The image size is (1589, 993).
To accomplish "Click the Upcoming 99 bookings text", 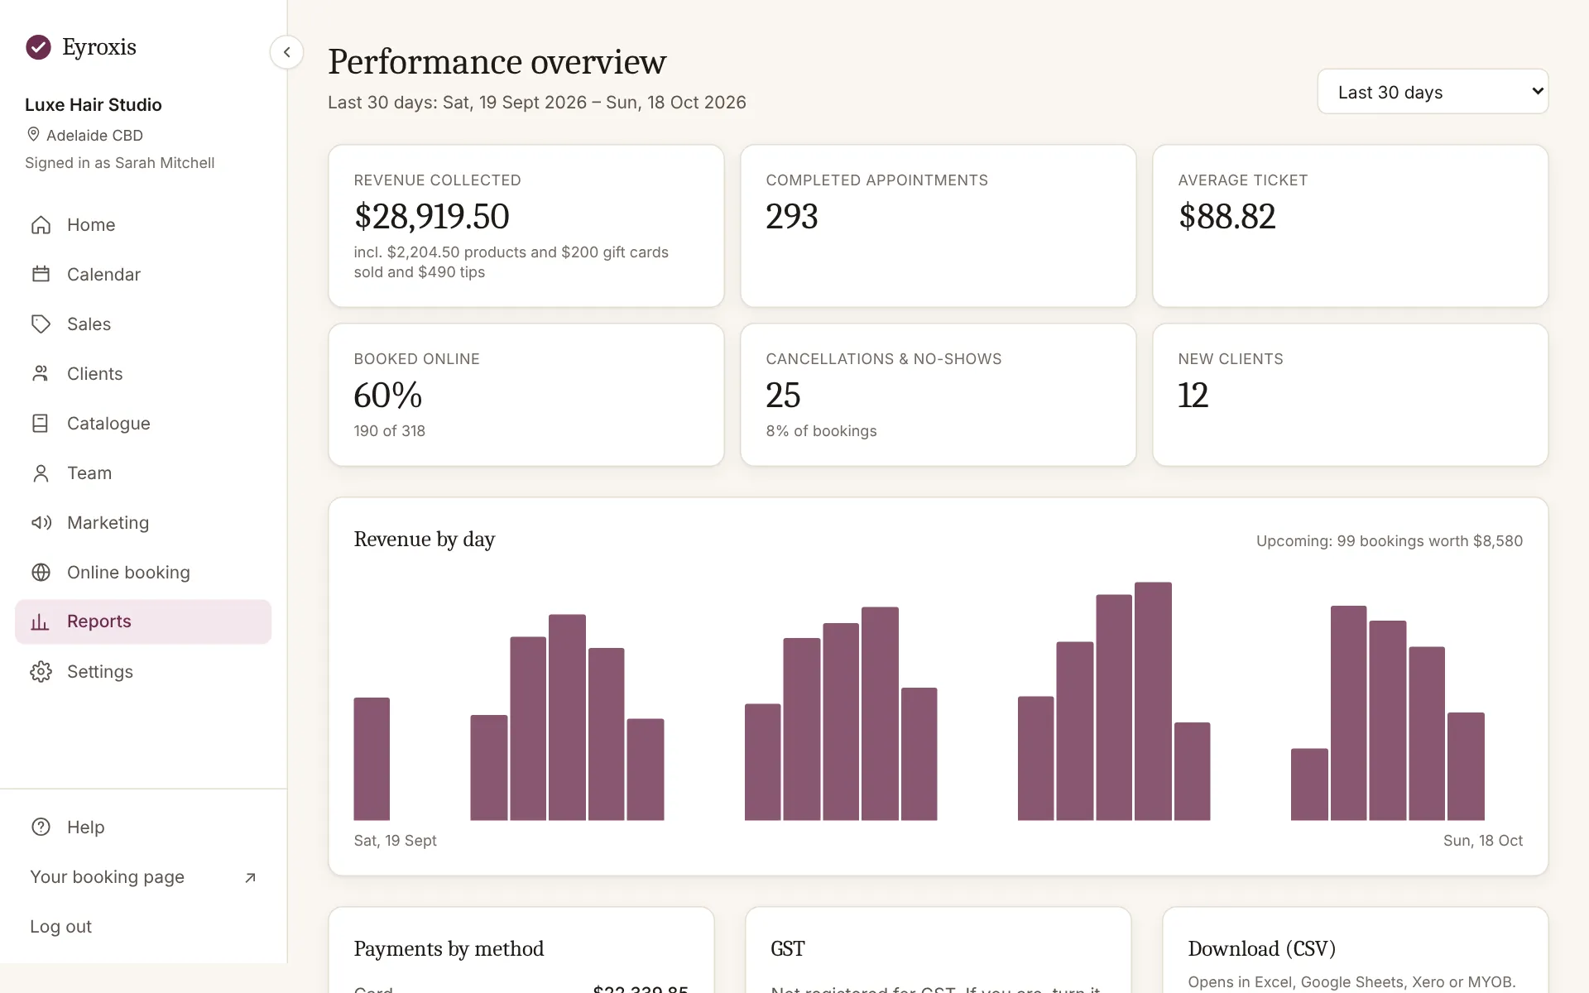I will pos(1390,541).
